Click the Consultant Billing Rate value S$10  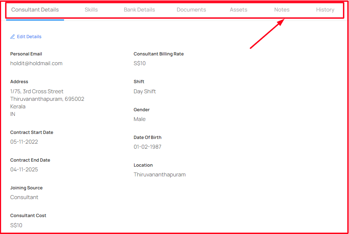click(140, 63)
